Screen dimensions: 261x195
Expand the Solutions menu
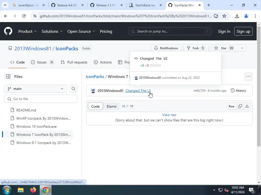(x=52, y=31)
